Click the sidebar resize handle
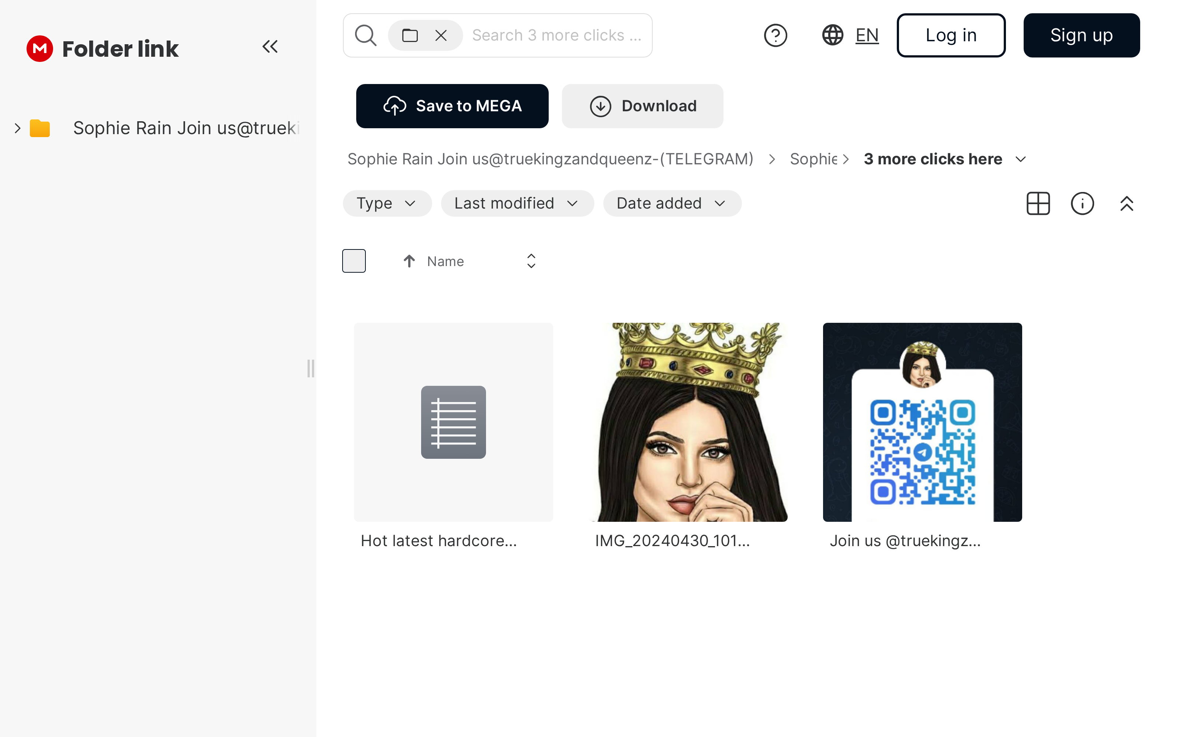Viewport: 1180px width, 737px height. pyautogui.click(x=310, y=368)
